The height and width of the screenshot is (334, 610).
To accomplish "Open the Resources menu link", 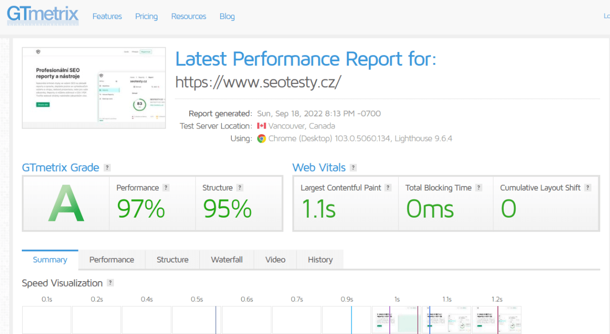I will point(189,16).
